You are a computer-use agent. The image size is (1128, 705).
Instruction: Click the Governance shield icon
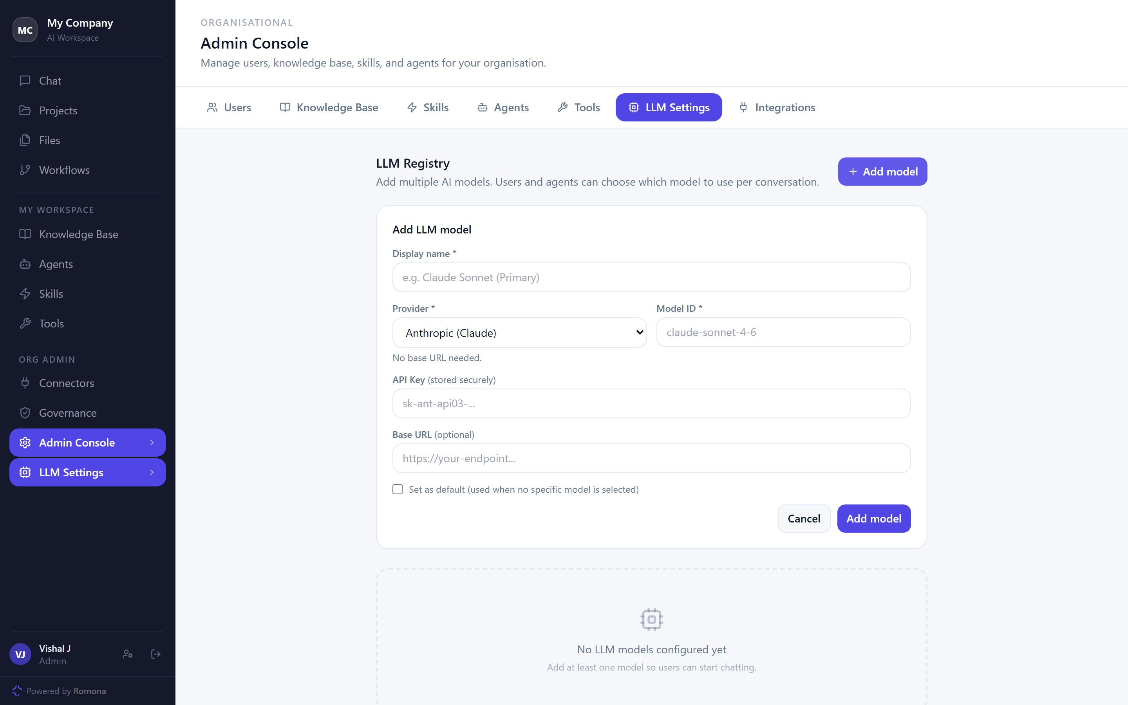click(x=25, y=413)
